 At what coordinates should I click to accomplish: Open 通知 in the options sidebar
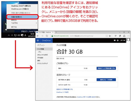(39, 61)
